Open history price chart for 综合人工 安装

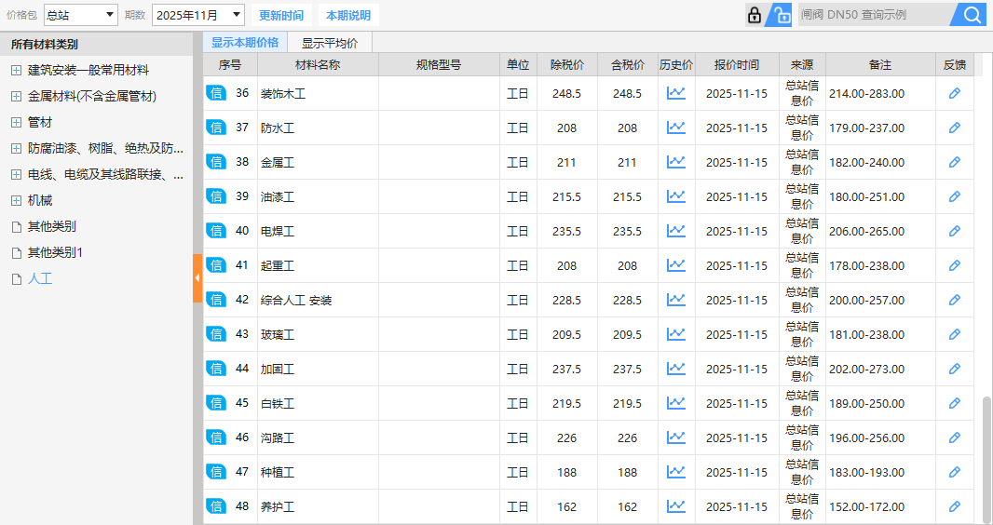[x=675, y=300]
